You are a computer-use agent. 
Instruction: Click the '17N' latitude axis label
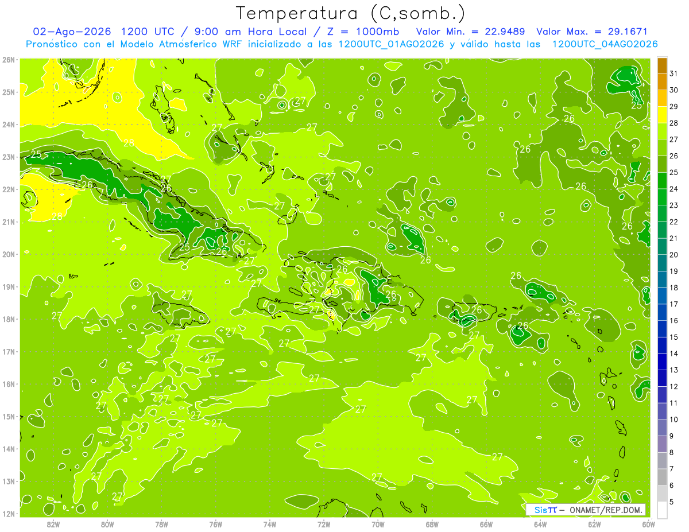click(x=9, y=351)
